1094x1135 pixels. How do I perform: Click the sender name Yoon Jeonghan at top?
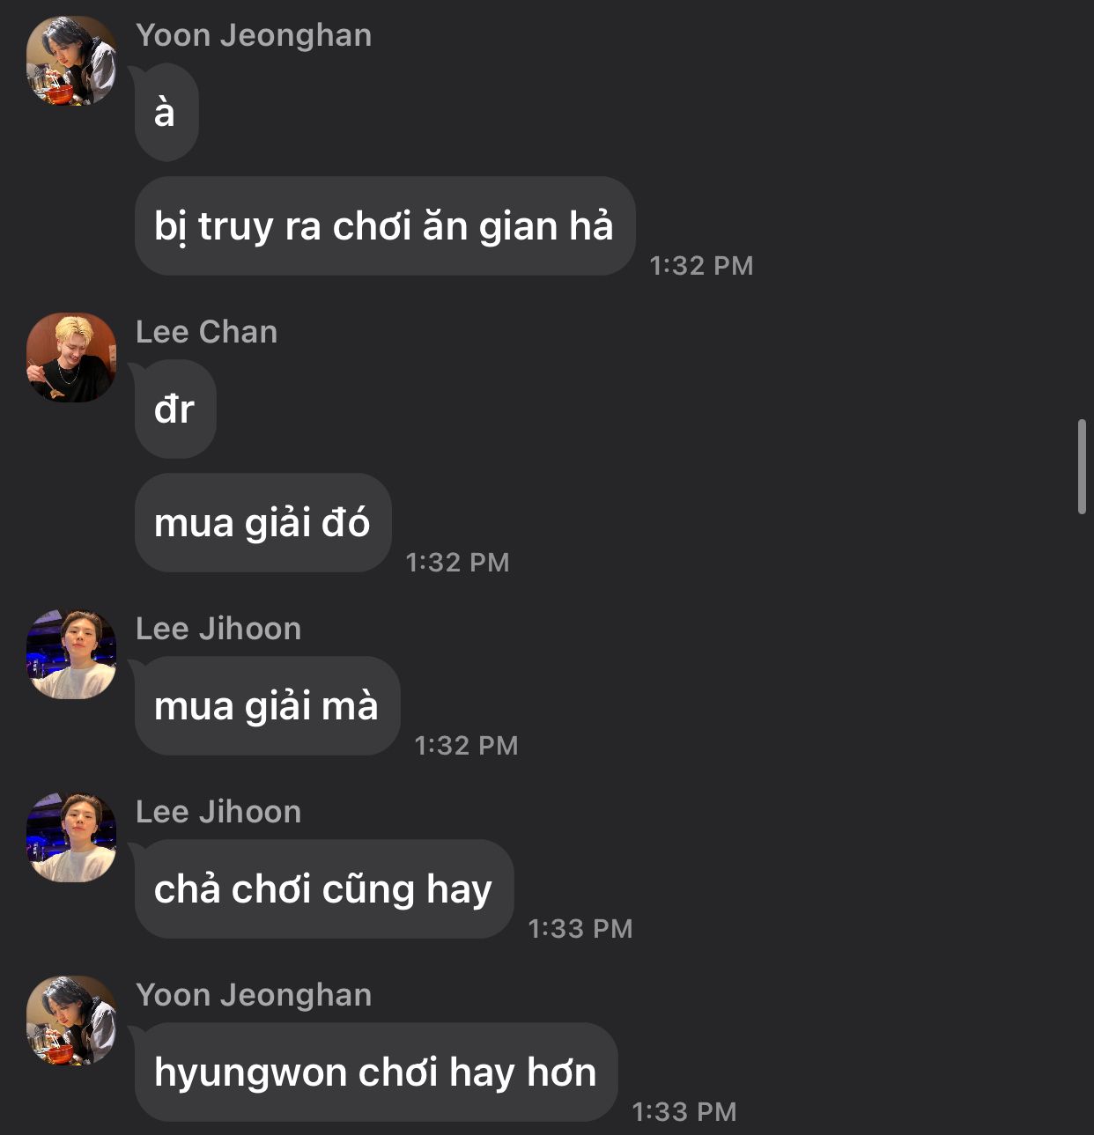point(254,36)
